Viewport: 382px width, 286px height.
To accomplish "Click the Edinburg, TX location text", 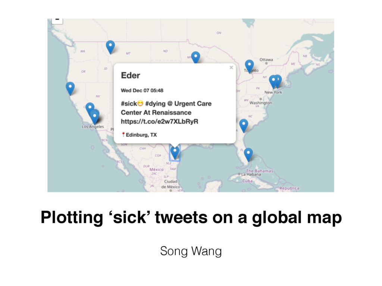I will point(141,135).
